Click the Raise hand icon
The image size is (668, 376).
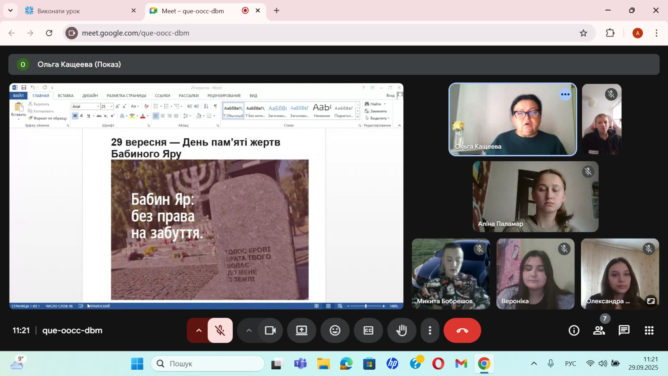coord(402,330)
